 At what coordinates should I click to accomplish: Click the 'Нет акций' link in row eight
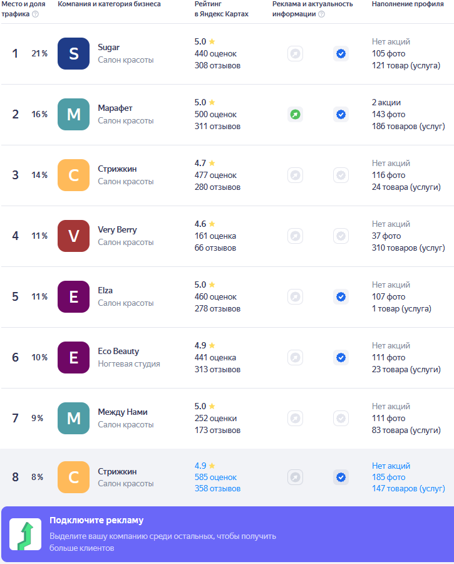pyautogui.click(x=391, y=466)
